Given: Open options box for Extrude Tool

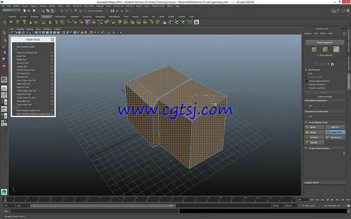Looking at the screenshot, I should 52,77.
